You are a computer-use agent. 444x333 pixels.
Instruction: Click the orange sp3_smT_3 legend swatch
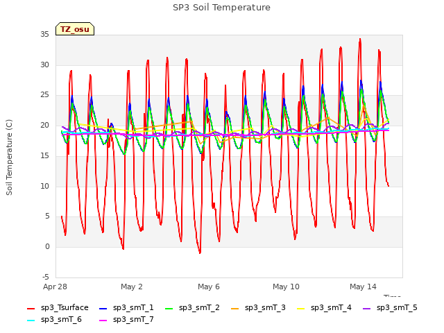tap(235, 308)
